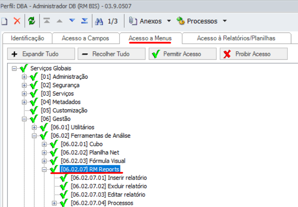Select the Acesso a Menus tab
The image size is (298, 207).
150,38
